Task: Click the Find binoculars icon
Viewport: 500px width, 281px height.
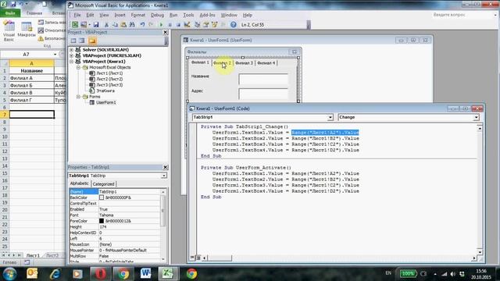Action: click(132, 24)
